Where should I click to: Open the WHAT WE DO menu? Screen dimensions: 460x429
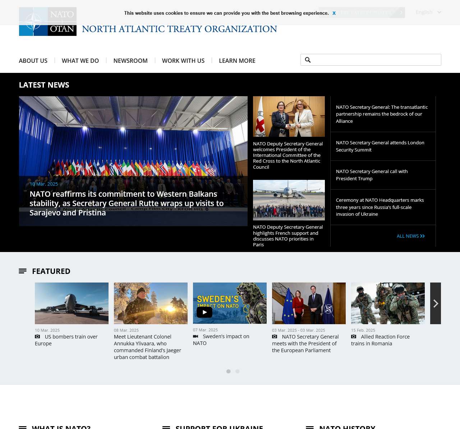[x=80, y=61]
